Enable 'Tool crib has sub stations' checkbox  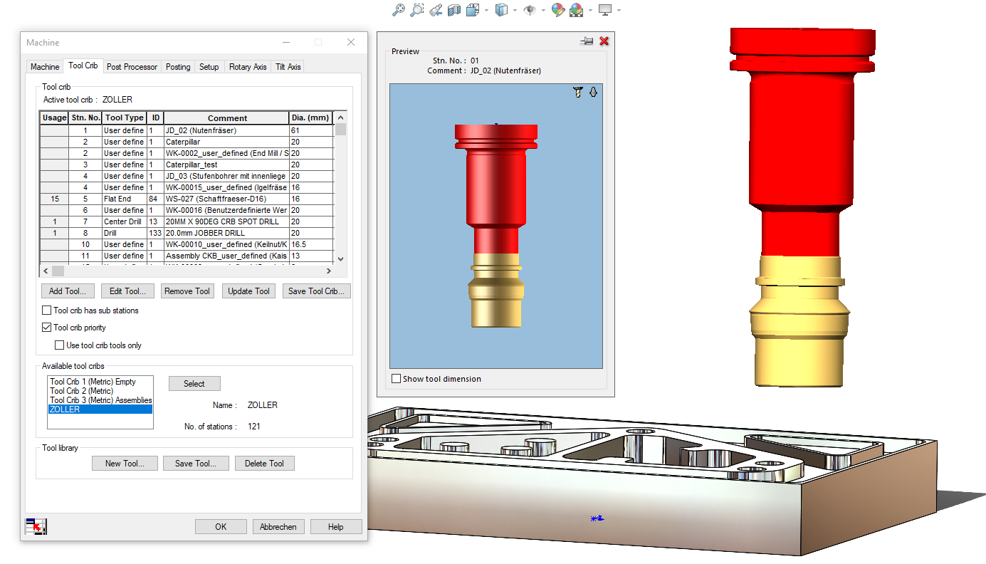(47, 310)
